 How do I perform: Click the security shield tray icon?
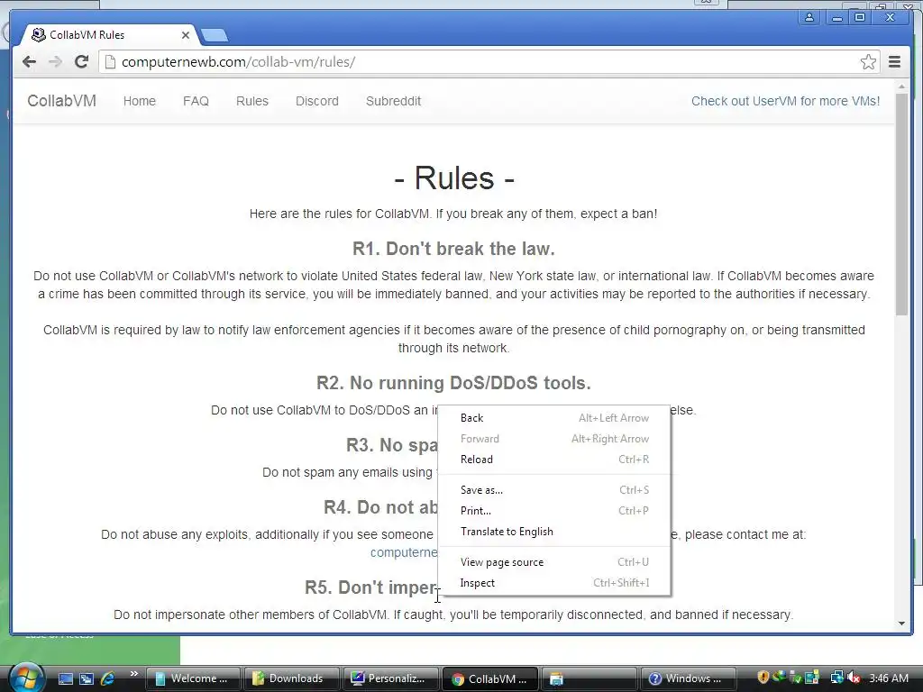pos(763,678)
